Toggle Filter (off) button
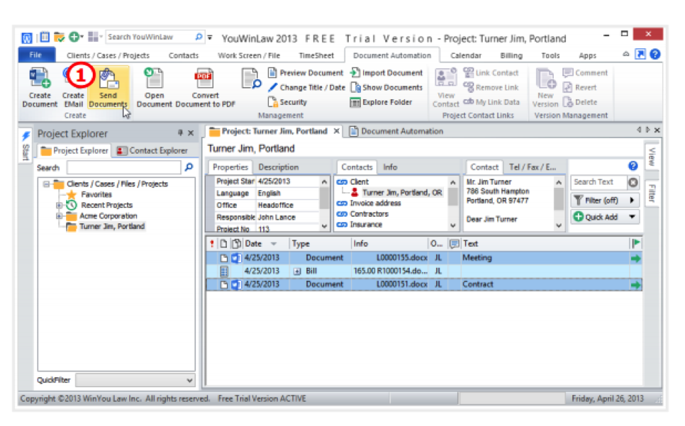685x426 pixels. [597, 201]
